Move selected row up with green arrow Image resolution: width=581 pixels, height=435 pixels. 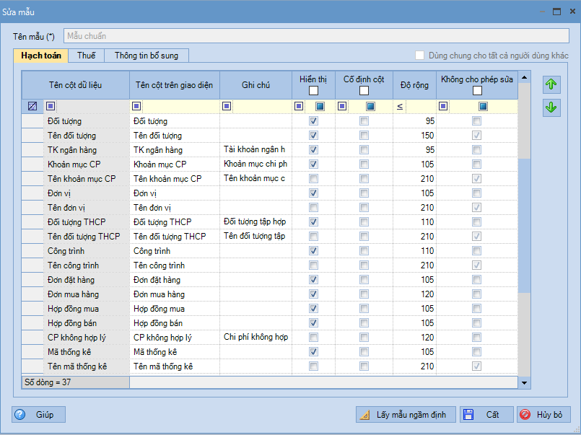coord(551,84)
